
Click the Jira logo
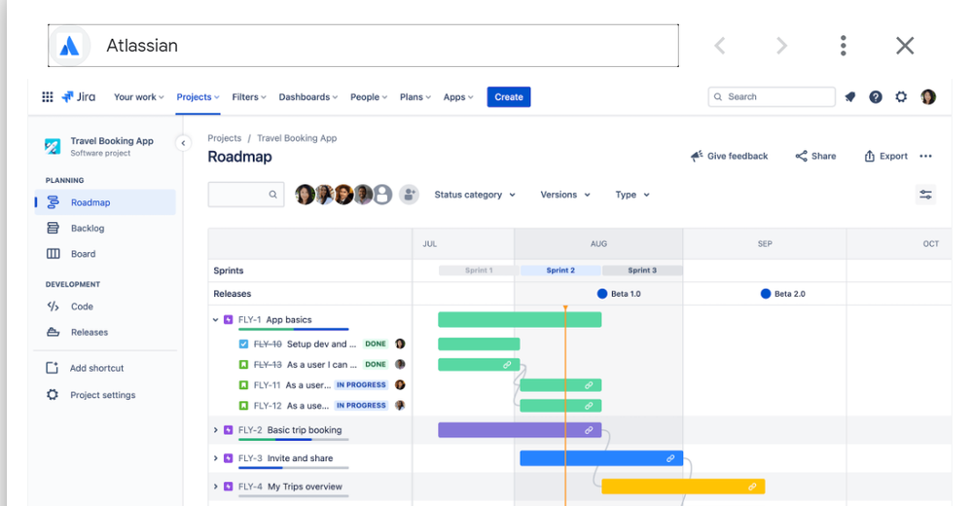pos(79,96)
